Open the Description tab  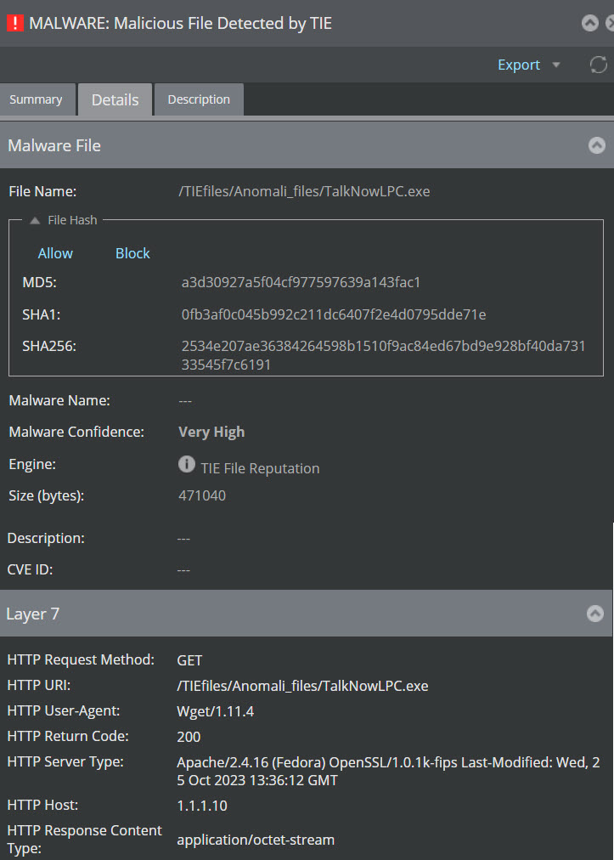(x=199, y=99)
